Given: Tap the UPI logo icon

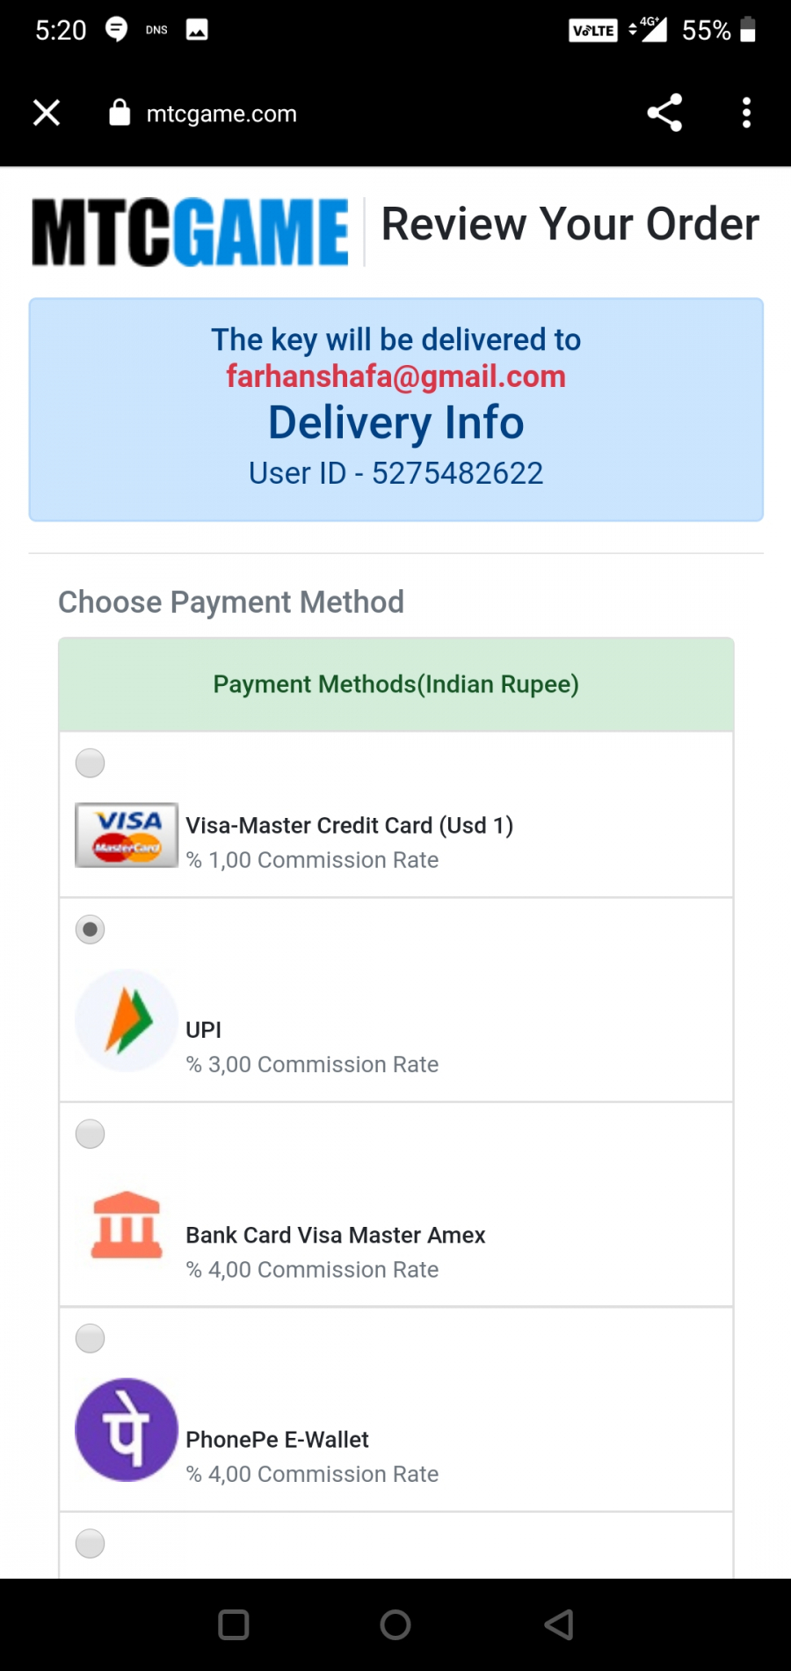Looking at the screenshot, I should click(x=127, y=1021).
